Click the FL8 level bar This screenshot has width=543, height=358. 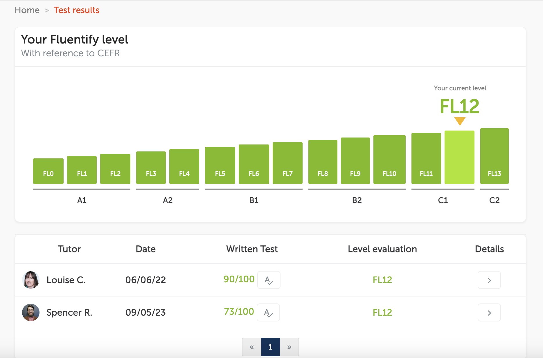click(323, 162)
